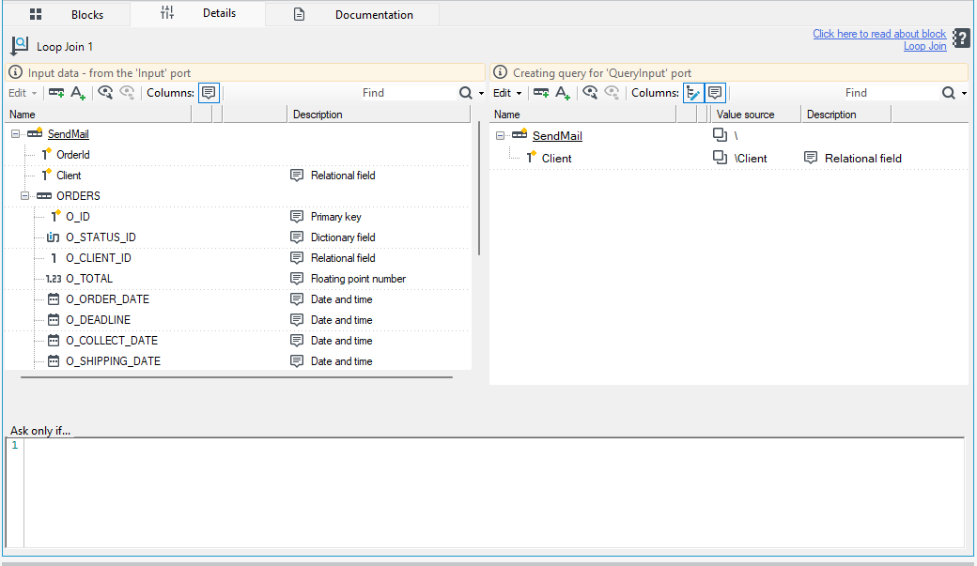977x566 pixels.
Task: Click the add attribute icon in QueryInput toolbar
Action: (563, 93)
